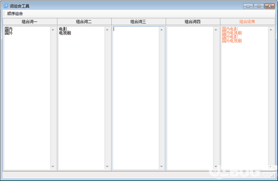The height and width of the screenshot is (181, 278).
Task: Click scroll-up arrow in 组合词一 box
Action: point(53,30)
